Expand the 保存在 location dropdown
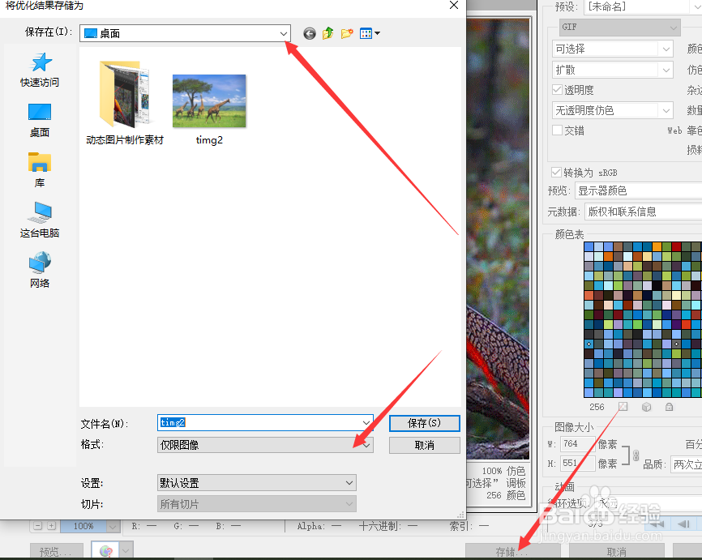The image size is (702, 560). [x=284, y=33]
